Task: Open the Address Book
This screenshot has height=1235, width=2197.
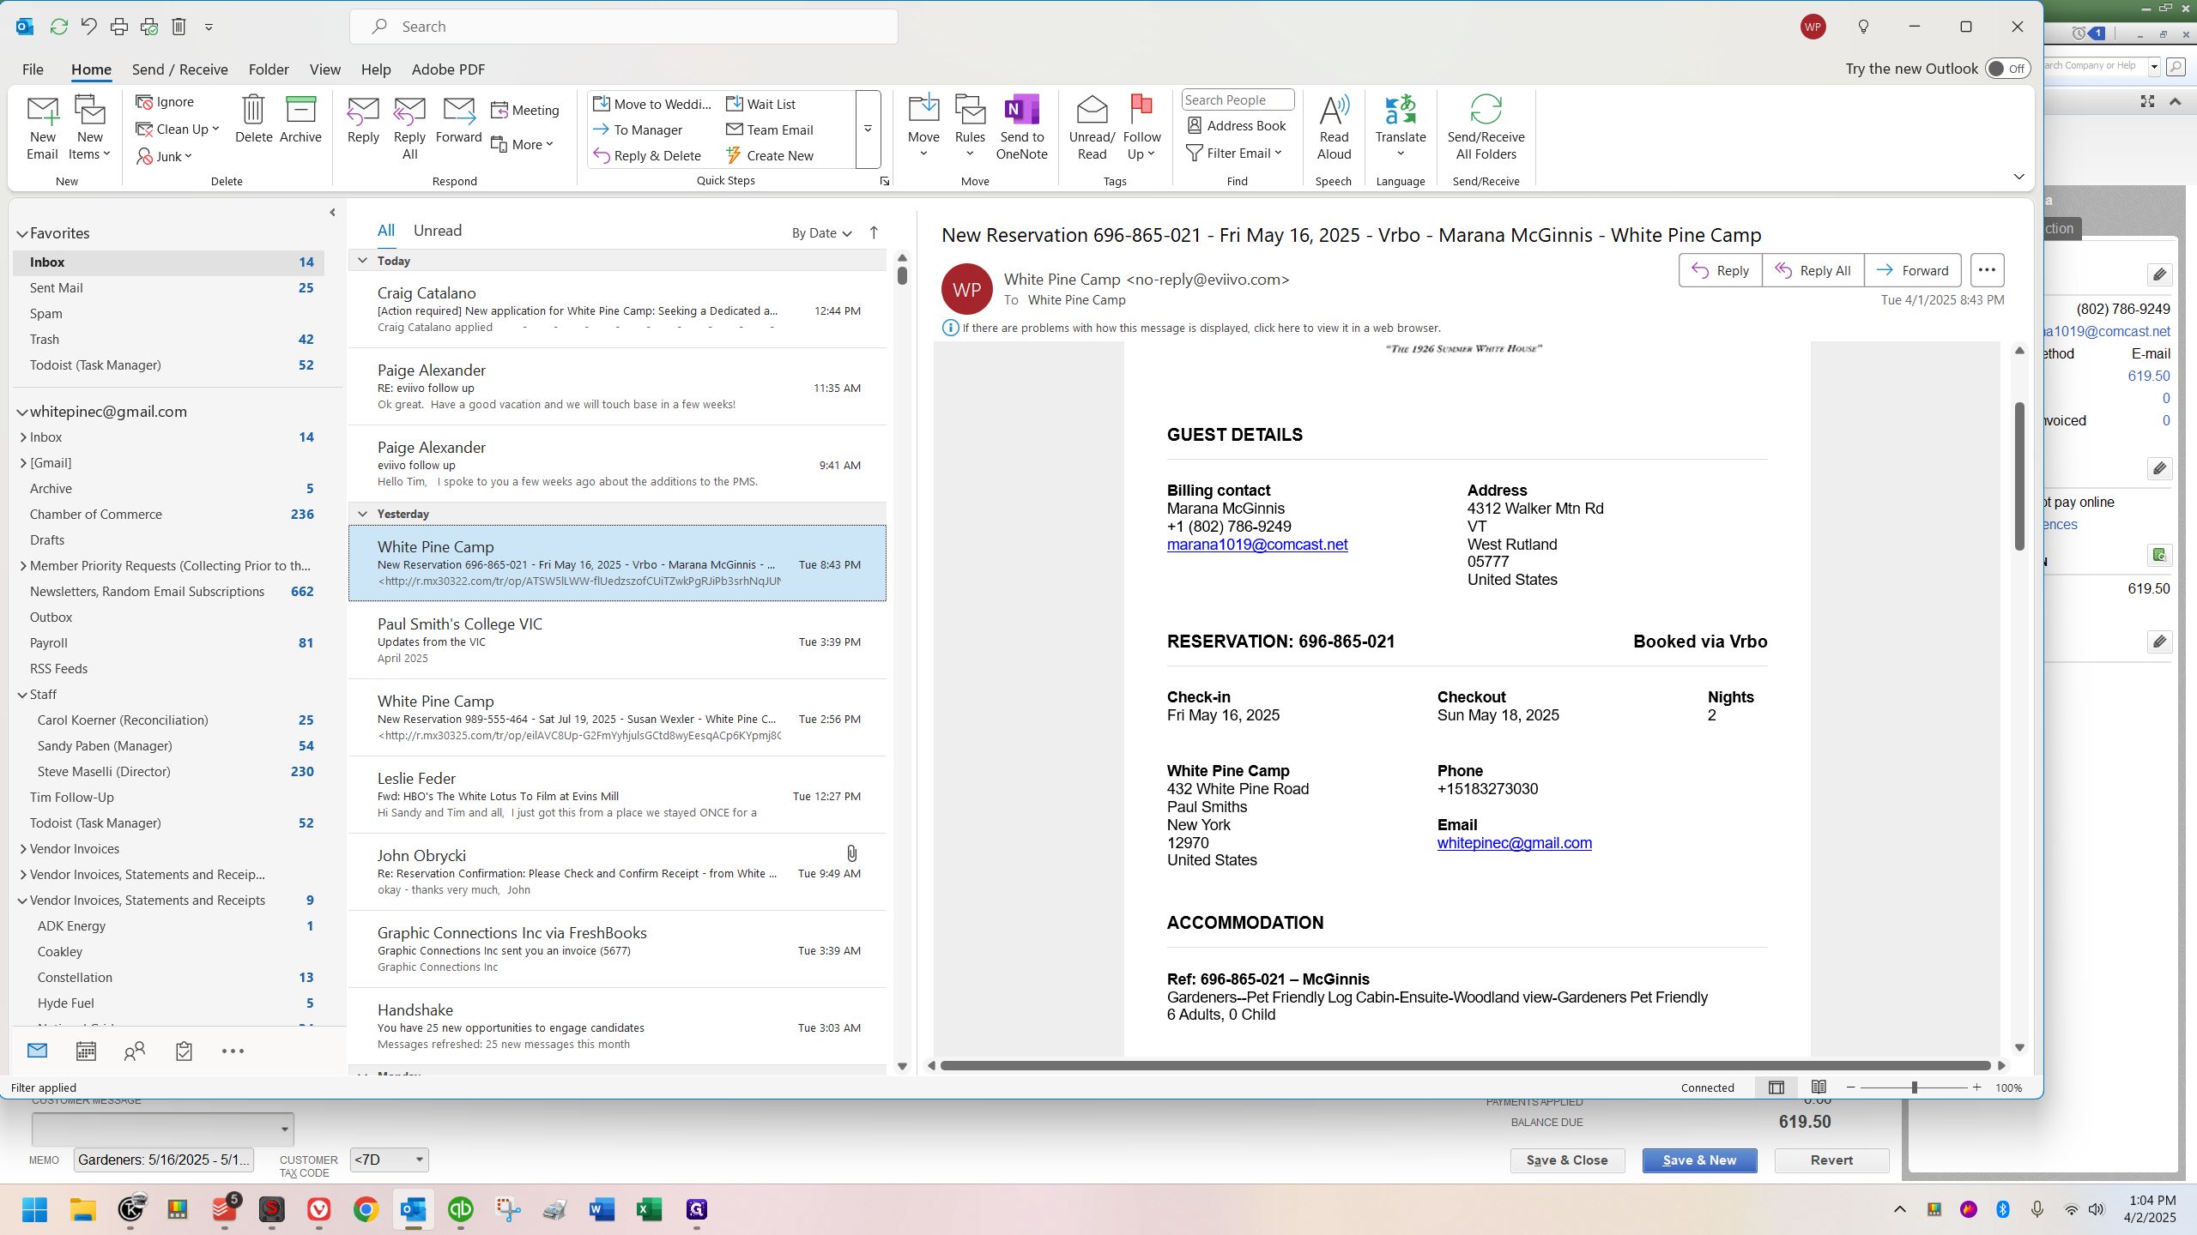Action: (x=1237, y=125)
